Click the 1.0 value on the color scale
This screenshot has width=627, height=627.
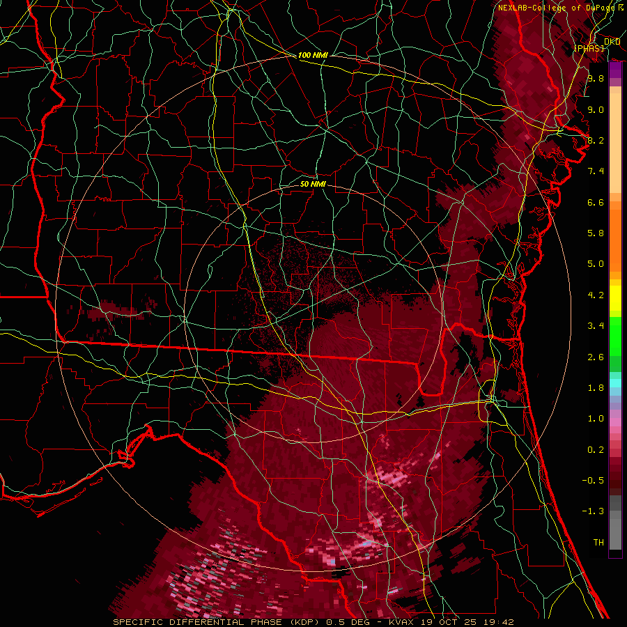[596, 419]
